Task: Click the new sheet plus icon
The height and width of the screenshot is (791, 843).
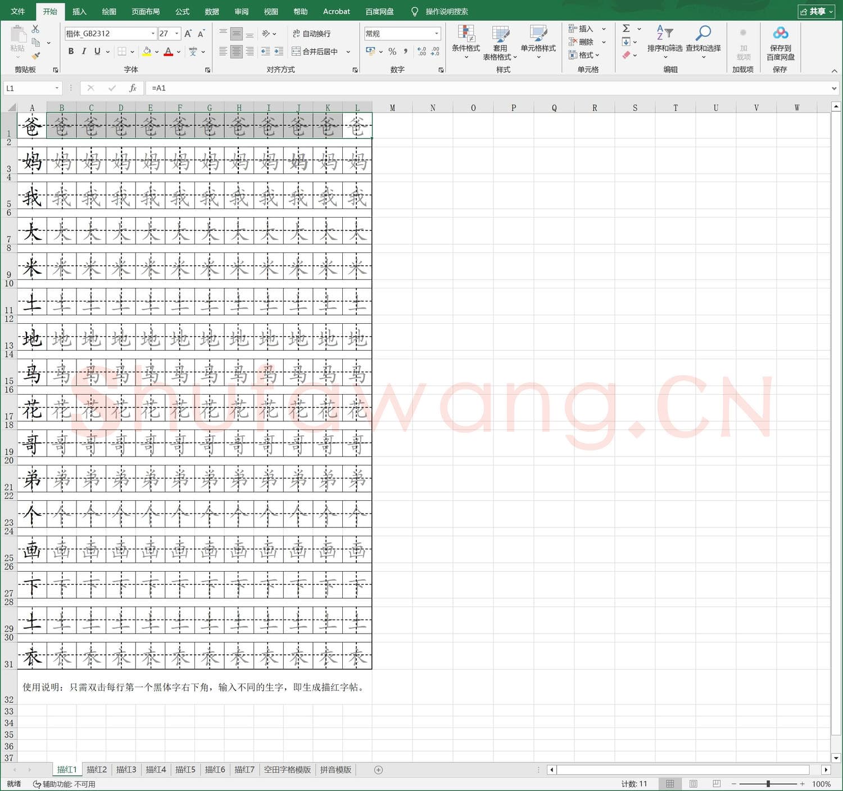Action: [378, 770]
